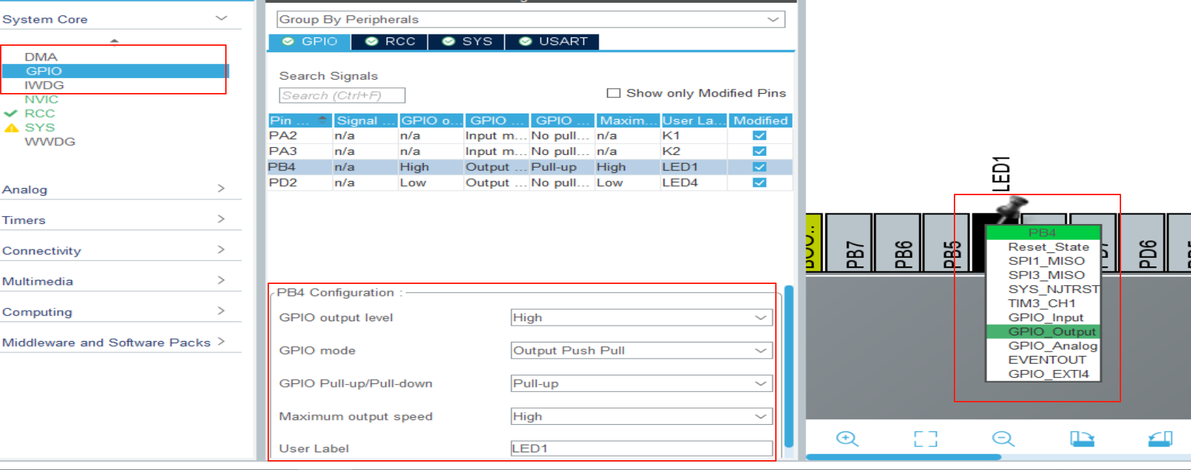Expand the Timers category
This screenshot has height=470, width=1191.
pyautogui.click(x=113, y=220)
